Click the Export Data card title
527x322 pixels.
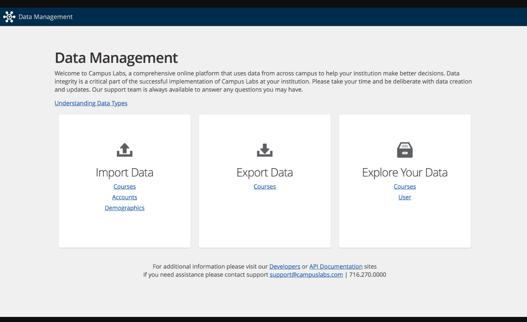(264, 172)
